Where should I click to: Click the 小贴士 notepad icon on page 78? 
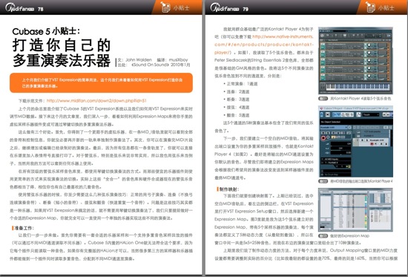point(165,7)
